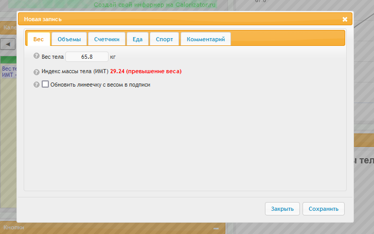Click the red 29.24 (превышение веса) value
Viewport: 374px width, 234px height.
click(x=146, y=71)
